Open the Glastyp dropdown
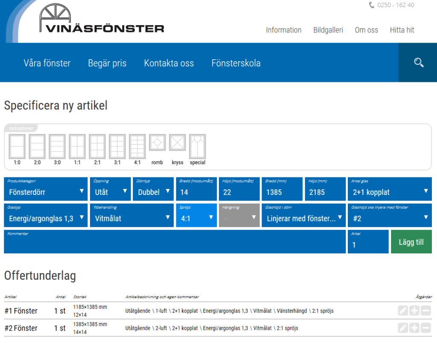This screenshot has height=343, width=437. [x=46, y=215]
